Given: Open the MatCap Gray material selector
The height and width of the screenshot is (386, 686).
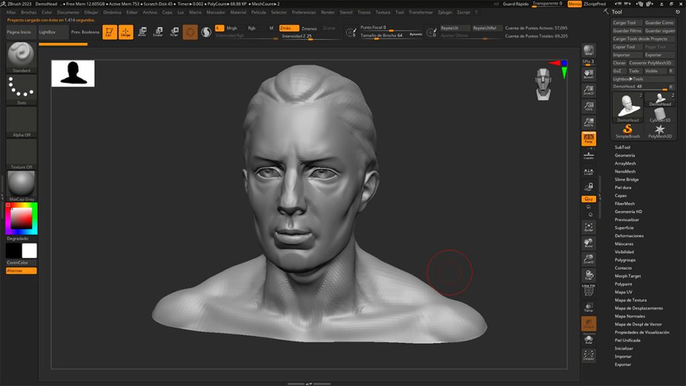Looking at the screenshot, I should point(21,184).
